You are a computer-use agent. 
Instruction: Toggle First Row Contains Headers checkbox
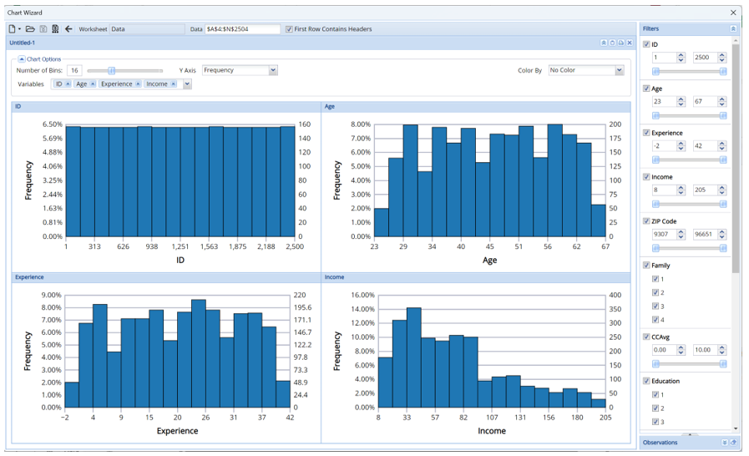coord(289,29)
